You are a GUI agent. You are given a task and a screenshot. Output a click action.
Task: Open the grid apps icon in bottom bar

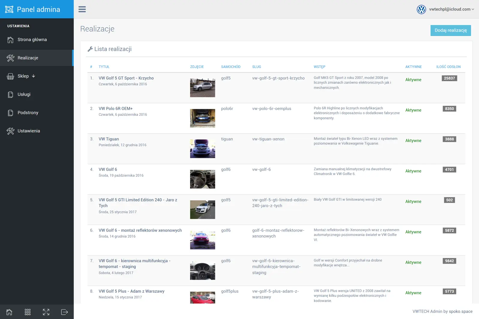pyautogui.click(x=28, y=312)
